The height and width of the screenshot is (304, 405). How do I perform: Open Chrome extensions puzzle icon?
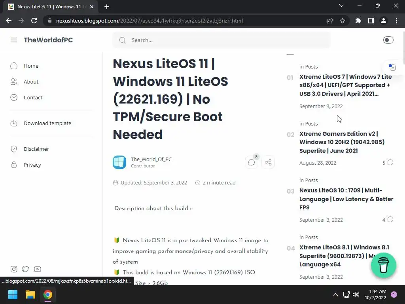(358, 21)
